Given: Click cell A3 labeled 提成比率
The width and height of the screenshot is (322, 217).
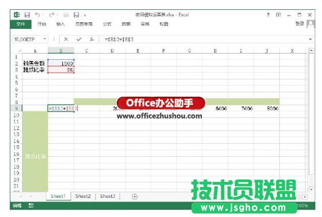Looking at the screenshot, I should pos(35,70).
